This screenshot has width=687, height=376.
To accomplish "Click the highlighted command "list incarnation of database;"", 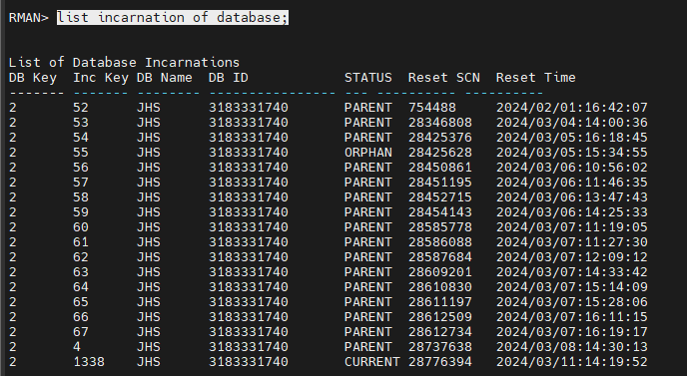I will pos(173,18).
